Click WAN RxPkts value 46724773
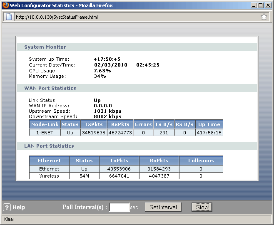Screen dimensions: 274x225 point(120,133)
